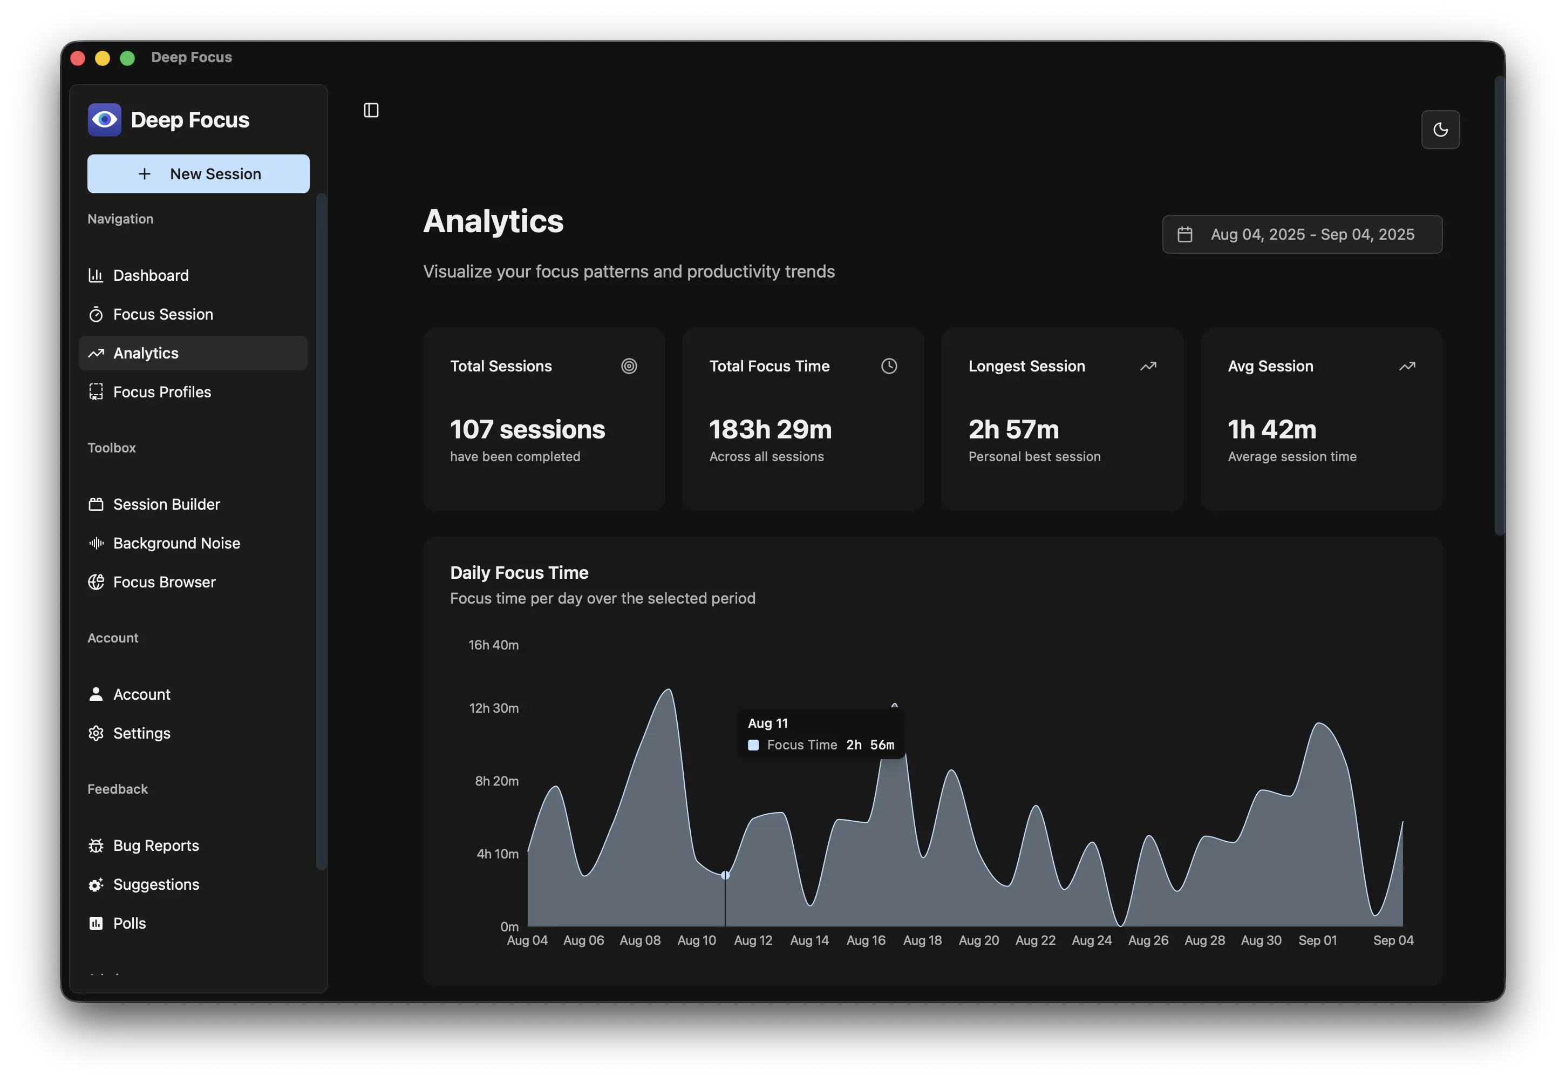Image resolution: width=1566 pixels, height=1082 pixels.
Task: Click the target icon on Total Sessions card
Action: tap(629, 366)
